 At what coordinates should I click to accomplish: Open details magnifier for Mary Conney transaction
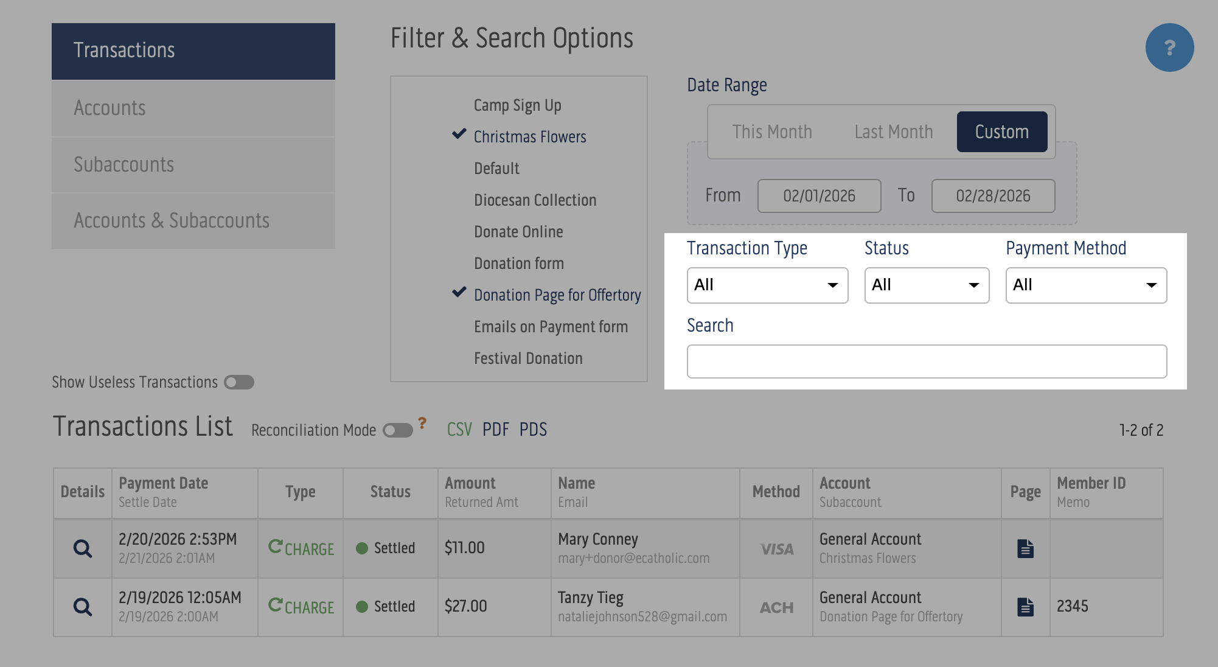click(x=83, y=548)
